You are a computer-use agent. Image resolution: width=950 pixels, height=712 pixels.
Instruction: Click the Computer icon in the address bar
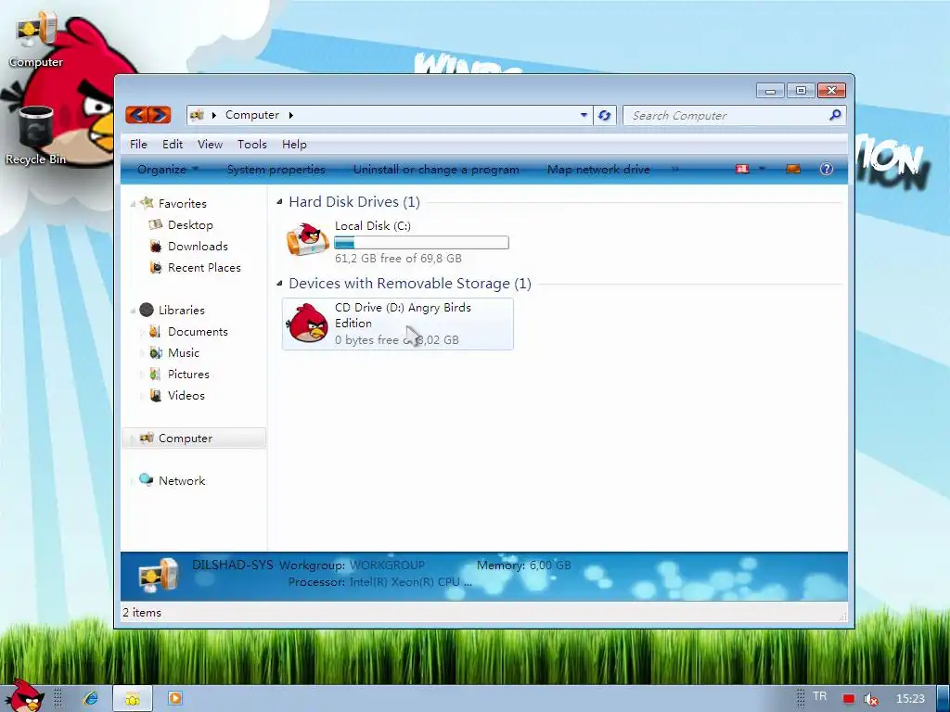(x=197, y=115)
